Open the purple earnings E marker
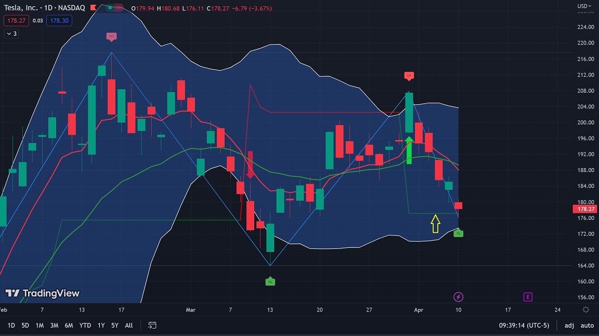 click(528, 297)
